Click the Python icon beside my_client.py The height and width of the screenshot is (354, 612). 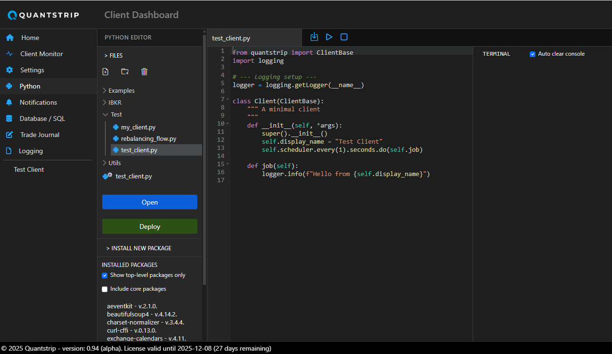pos(116,127)
